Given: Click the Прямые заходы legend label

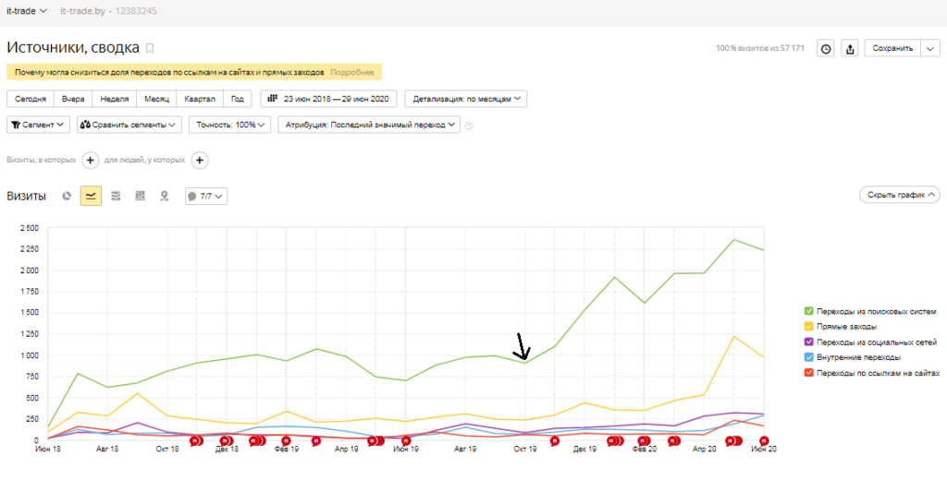Looking at the screenshot, I should [x=846, y=326].
